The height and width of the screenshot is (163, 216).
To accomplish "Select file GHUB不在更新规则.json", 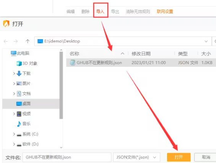I will (x=99, y=63).
